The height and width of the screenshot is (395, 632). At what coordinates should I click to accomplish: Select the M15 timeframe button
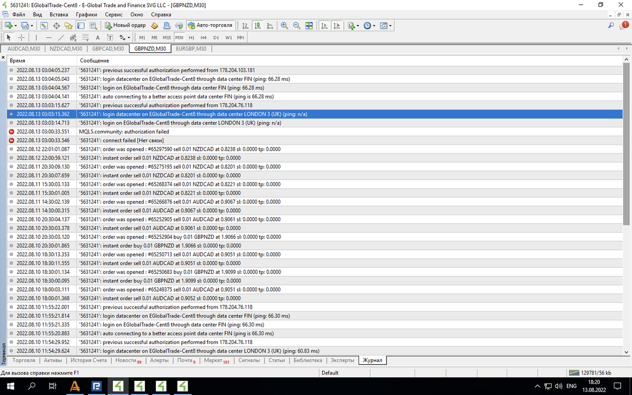[167, 37]
